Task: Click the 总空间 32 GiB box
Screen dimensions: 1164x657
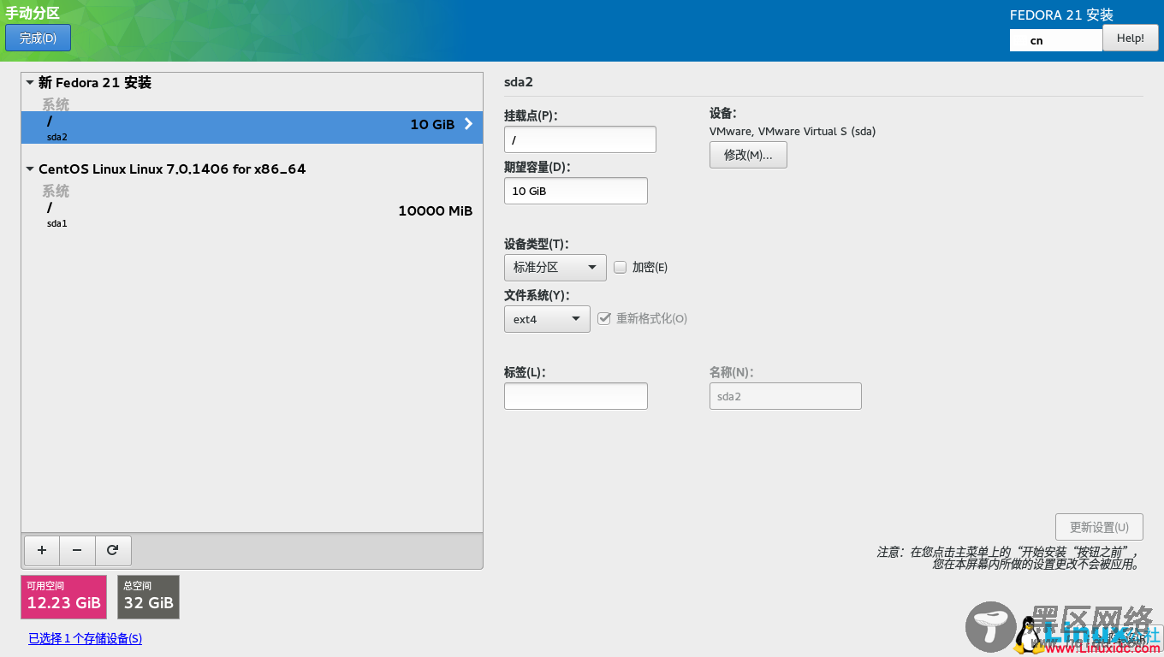Action: pos(148,597)
